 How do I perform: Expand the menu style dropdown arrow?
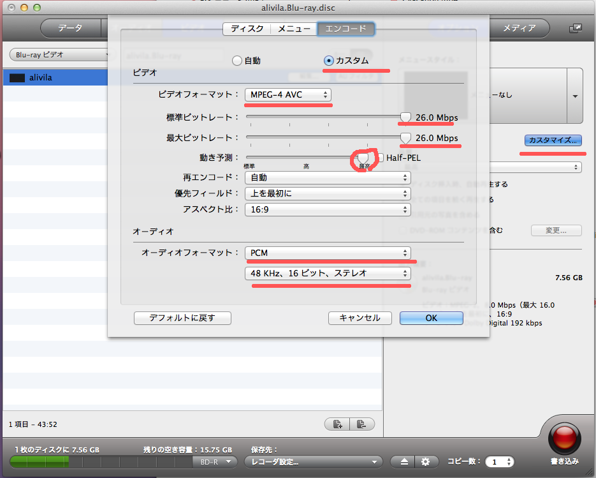(575, 96)
